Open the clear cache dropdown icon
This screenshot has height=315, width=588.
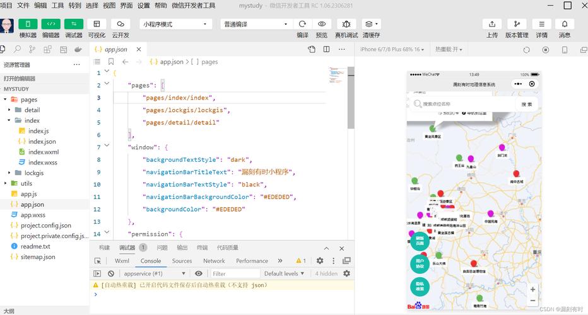pyautogui.click(x=371, y=24)
